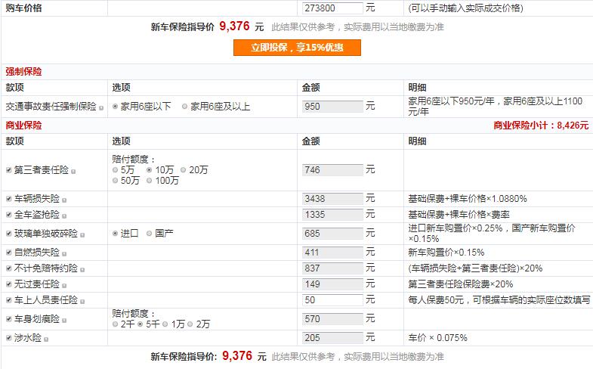Click the 立即投保,享15%优惠 button
Viewport: 593px width, 369px height.
[297, 48]
